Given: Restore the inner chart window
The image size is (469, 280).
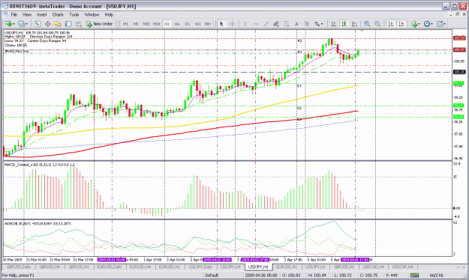Looking at the screenshot, I should coord(457,14).
